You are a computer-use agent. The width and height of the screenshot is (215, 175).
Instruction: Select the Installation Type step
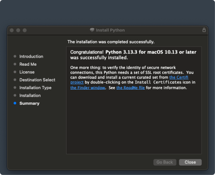35,87
